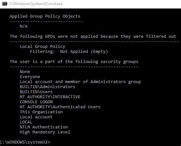This screenshot has width=181, height=146.
Task: Click the 'Applied Group Policy Objects' heading
Action: [45, 16]
